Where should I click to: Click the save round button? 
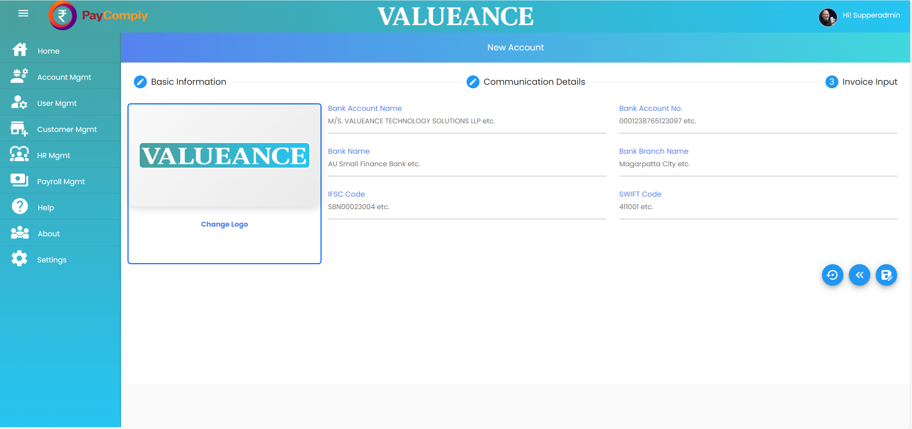click(x=886, y=275)
